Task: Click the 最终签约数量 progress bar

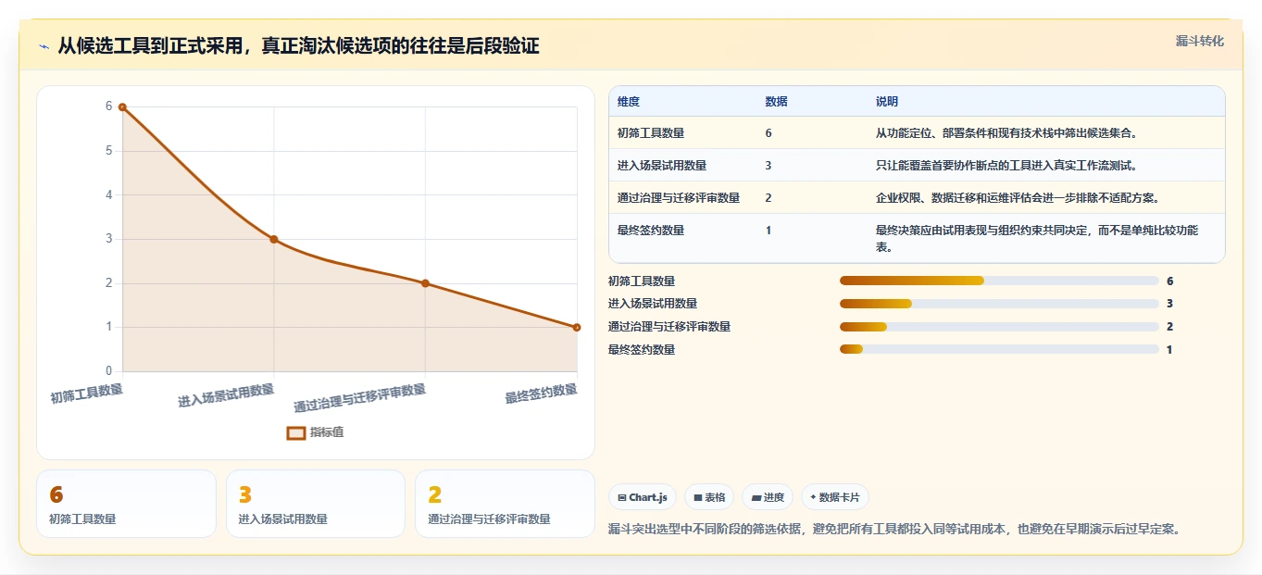Action: coord(999,349)
